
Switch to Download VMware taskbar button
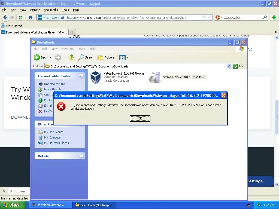click(51, 205)
